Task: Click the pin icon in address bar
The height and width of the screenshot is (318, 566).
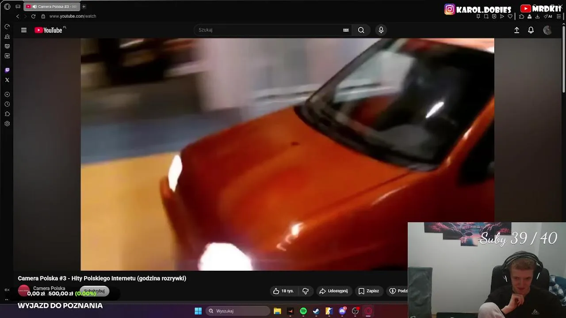Action: tap(478, 16)
